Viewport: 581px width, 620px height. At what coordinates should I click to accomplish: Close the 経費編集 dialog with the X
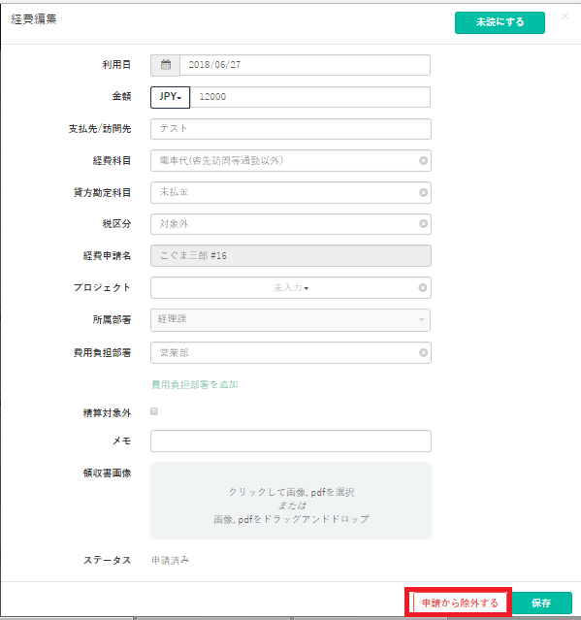(x=565, y=16)
